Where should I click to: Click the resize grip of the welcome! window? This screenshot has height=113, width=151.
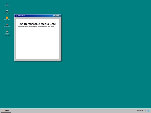pyautogui.click(x=60, y=60)
